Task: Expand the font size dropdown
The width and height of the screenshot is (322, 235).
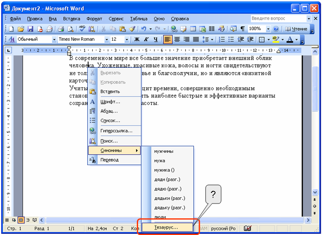Action: (x=127, y=40)
